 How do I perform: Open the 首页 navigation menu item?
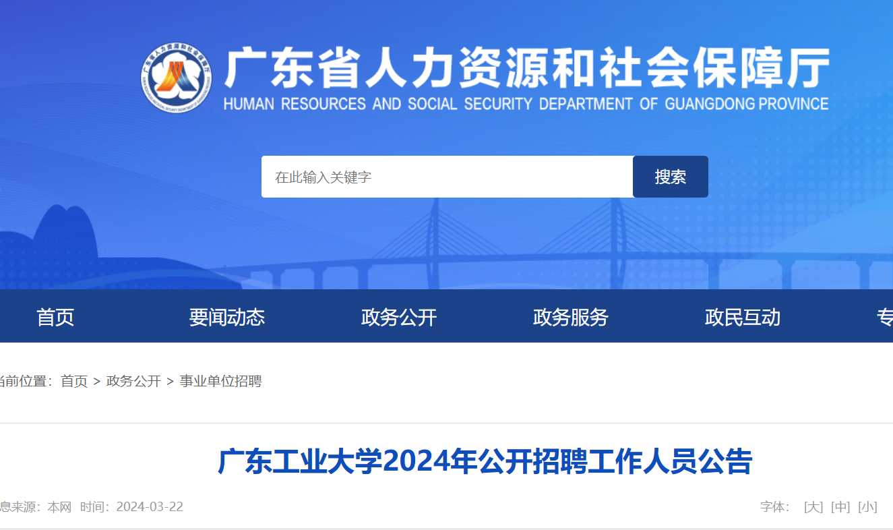point(55,317)
